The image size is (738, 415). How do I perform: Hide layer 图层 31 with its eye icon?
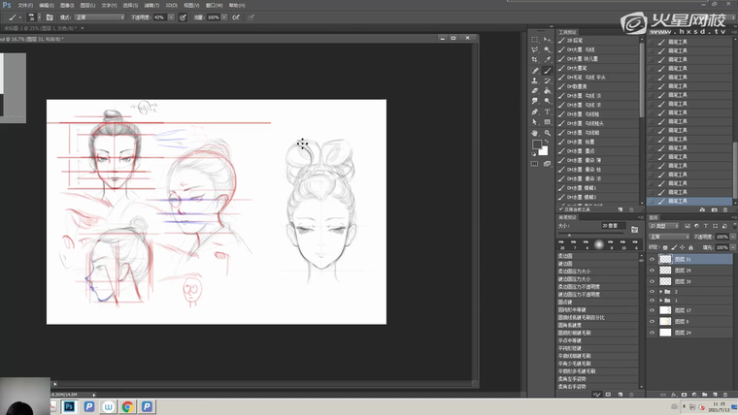click(x=652, y=259)
